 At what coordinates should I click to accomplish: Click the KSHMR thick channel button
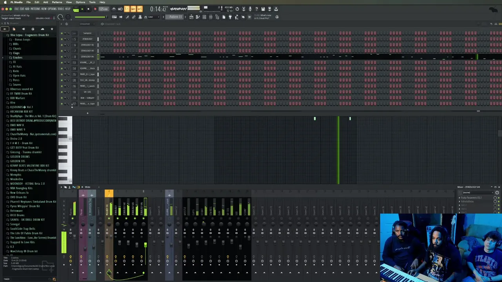(87, 69)
